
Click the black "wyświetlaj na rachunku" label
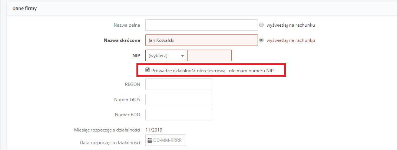[x=291, y=25]
